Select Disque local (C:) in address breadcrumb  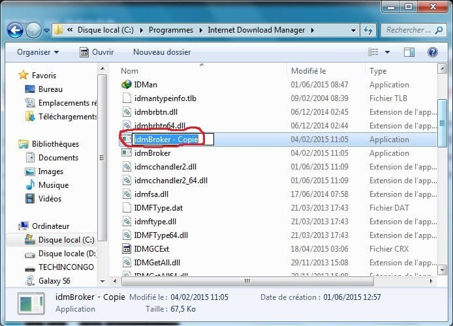(106, 30)
